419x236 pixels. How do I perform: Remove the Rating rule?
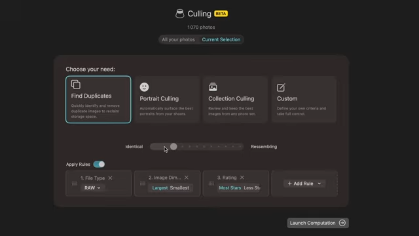point(242,178)
